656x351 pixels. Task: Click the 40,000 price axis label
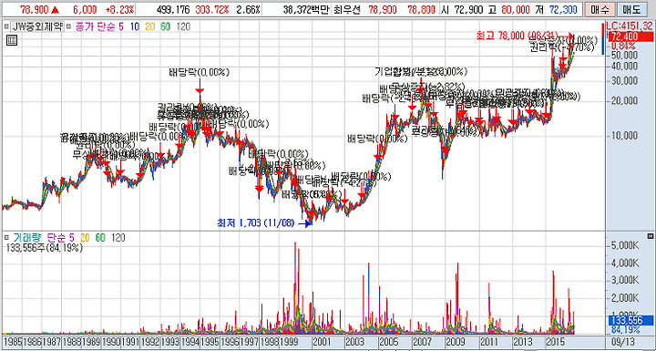(x=624, y=66)
